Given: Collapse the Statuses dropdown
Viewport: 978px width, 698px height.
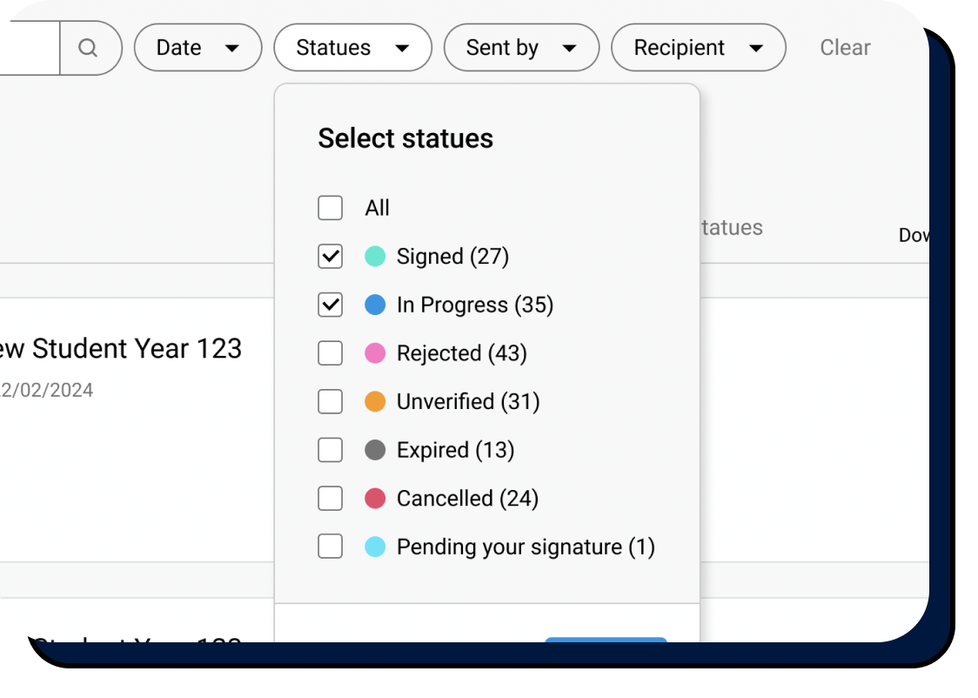Looking at the screenshot, I should (x=352, y=48).
